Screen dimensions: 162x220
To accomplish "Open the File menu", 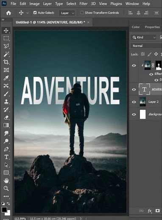I will coord(14,4).
